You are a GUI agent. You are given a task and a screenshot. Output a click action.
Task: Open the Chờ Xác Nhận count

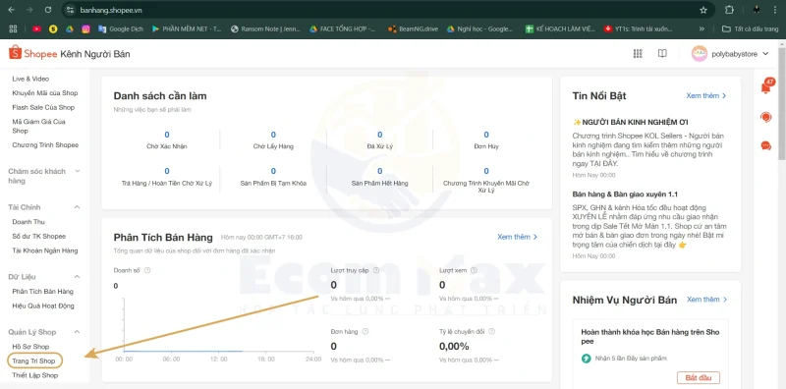(x=167, y=135)
